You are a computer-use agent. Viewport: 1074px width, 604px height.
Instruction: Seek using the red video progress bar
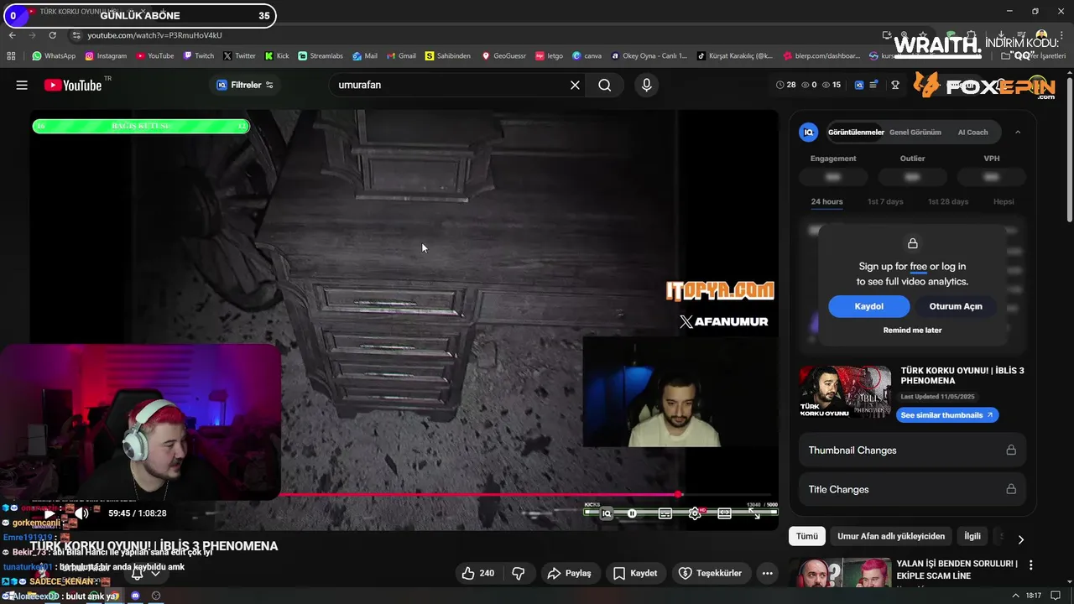click(478, 494)
